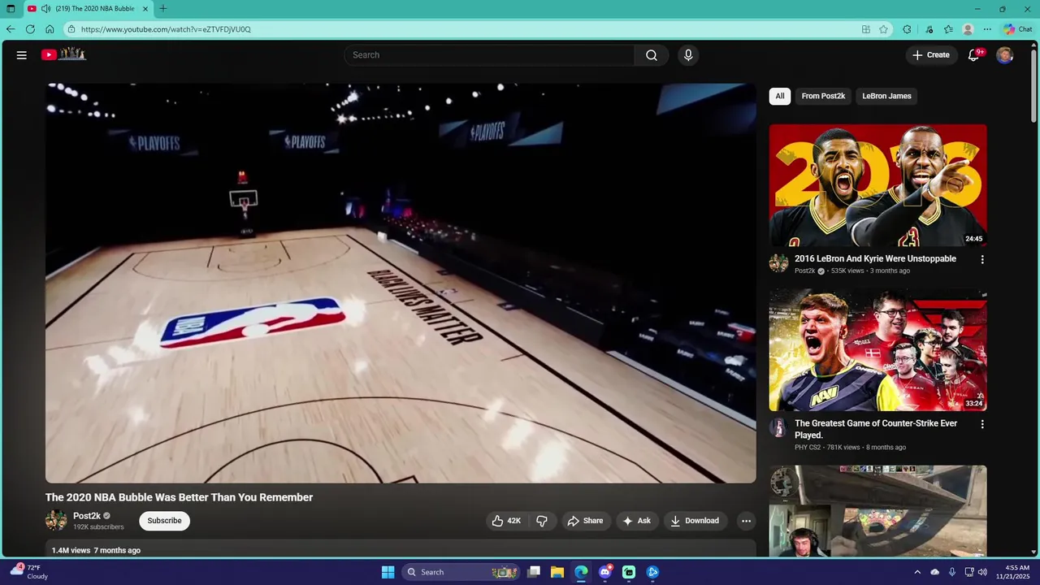1040x585 pixels.
Task: Open Edge split screen icon in address bar
Action: pos(866,29)
